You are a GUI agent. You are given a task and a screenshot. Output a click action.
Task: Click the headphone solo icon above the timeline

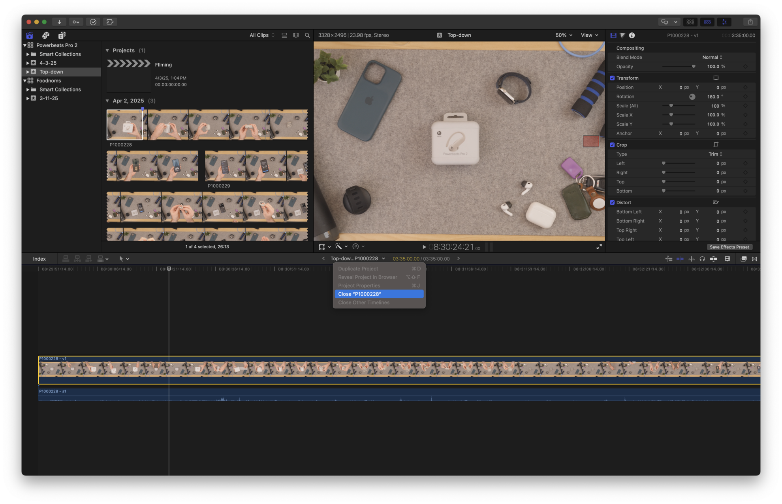(x=703, y=259)
